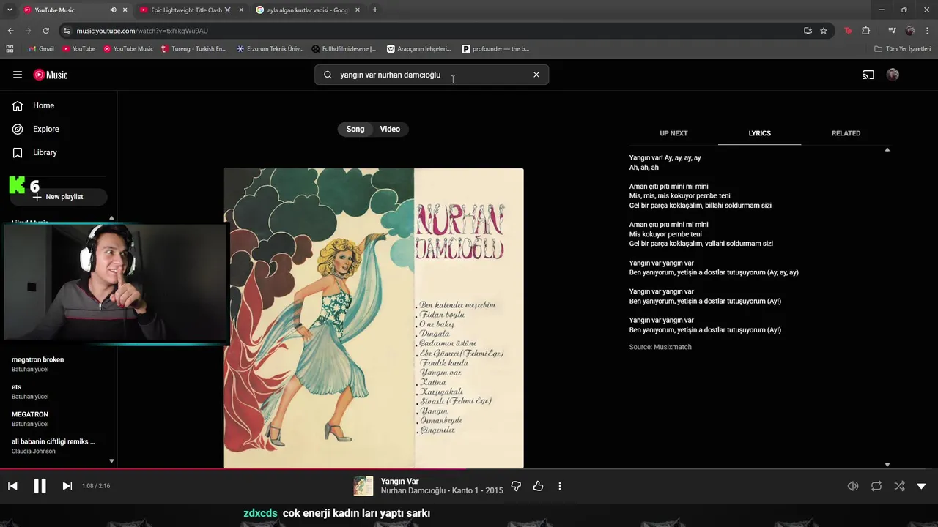Screen dimensions: 938x527
Task: Click the lyrics line Yangın var! Ay, ay, ay, ay
Action: click(x=665, y=158)
